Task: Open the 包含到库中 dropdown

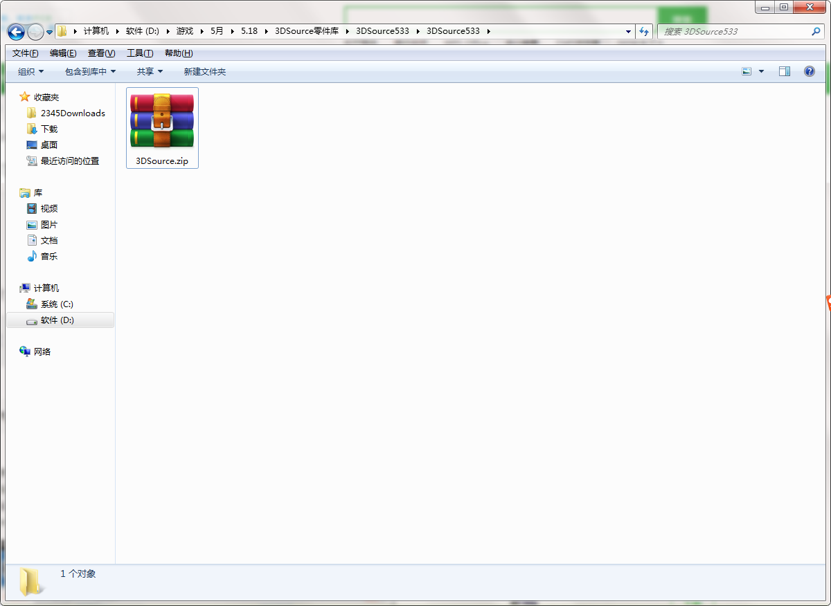Action: pyautogui.click(x=90, y=71)
